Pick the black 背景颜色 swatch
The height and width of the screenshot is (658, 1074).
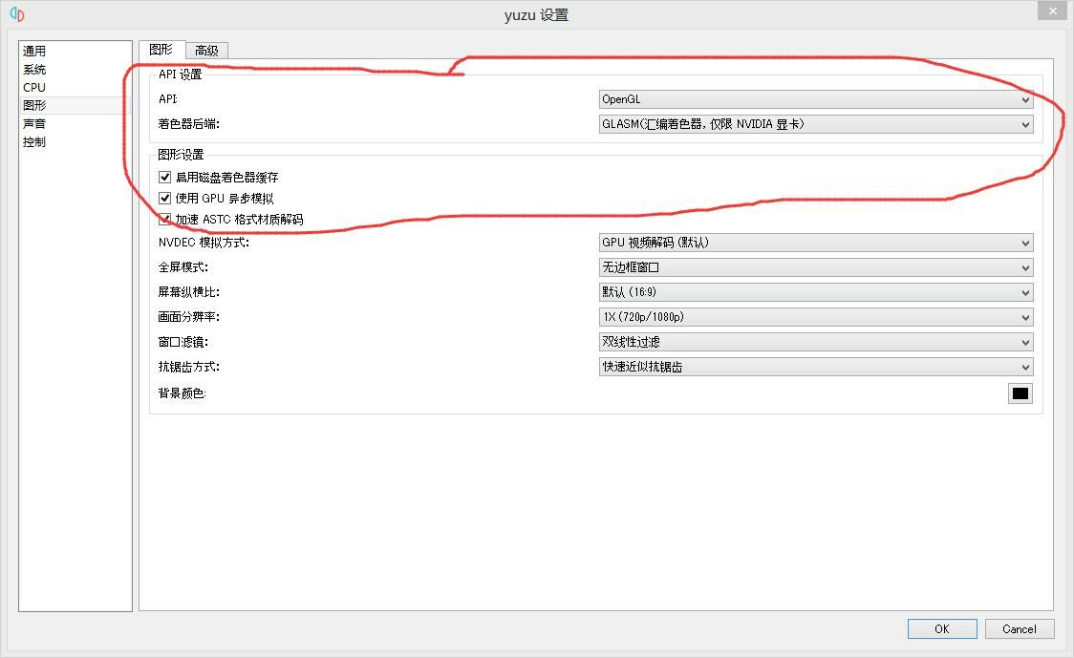[x=1020, y=393]
